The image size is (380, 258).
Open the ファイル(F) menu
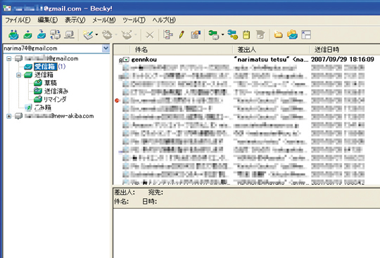[18, 20]
